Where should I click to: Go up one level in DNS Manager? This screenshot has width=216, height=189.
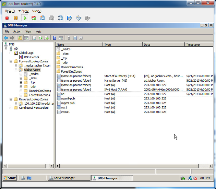pos(20,38)
